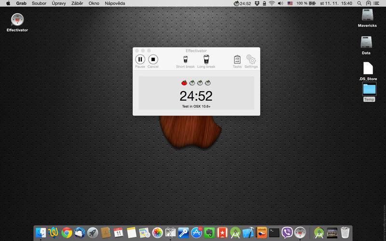Click the large 24:52 countdown display
The width and height of the screenshot is (386, 241).
[x=196, y=96]
